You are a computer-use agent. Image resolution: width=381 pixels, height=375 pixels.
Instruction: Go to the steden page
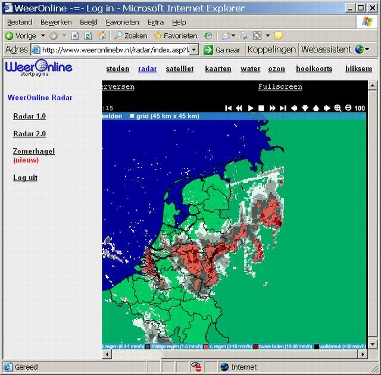tap(118, 68)
